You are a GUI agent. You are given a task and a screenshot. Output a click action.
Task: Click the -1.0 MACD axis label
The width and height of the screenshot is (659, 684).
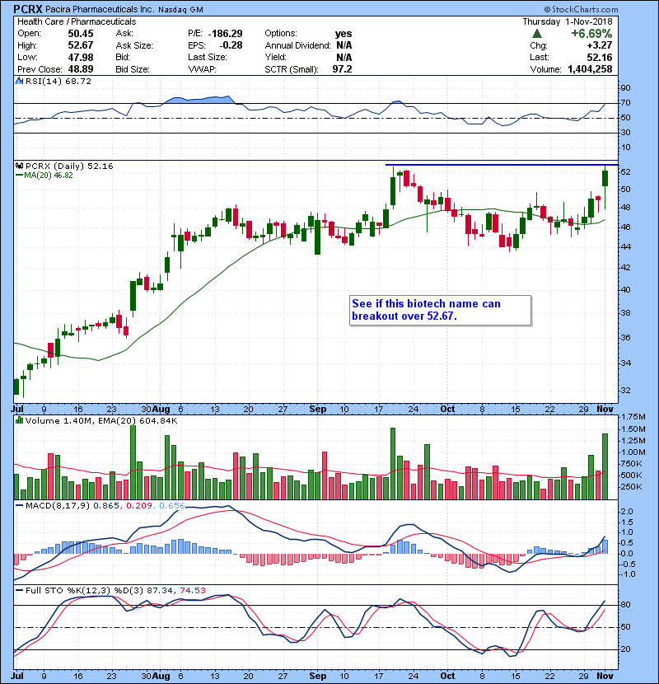click(628, 574)
